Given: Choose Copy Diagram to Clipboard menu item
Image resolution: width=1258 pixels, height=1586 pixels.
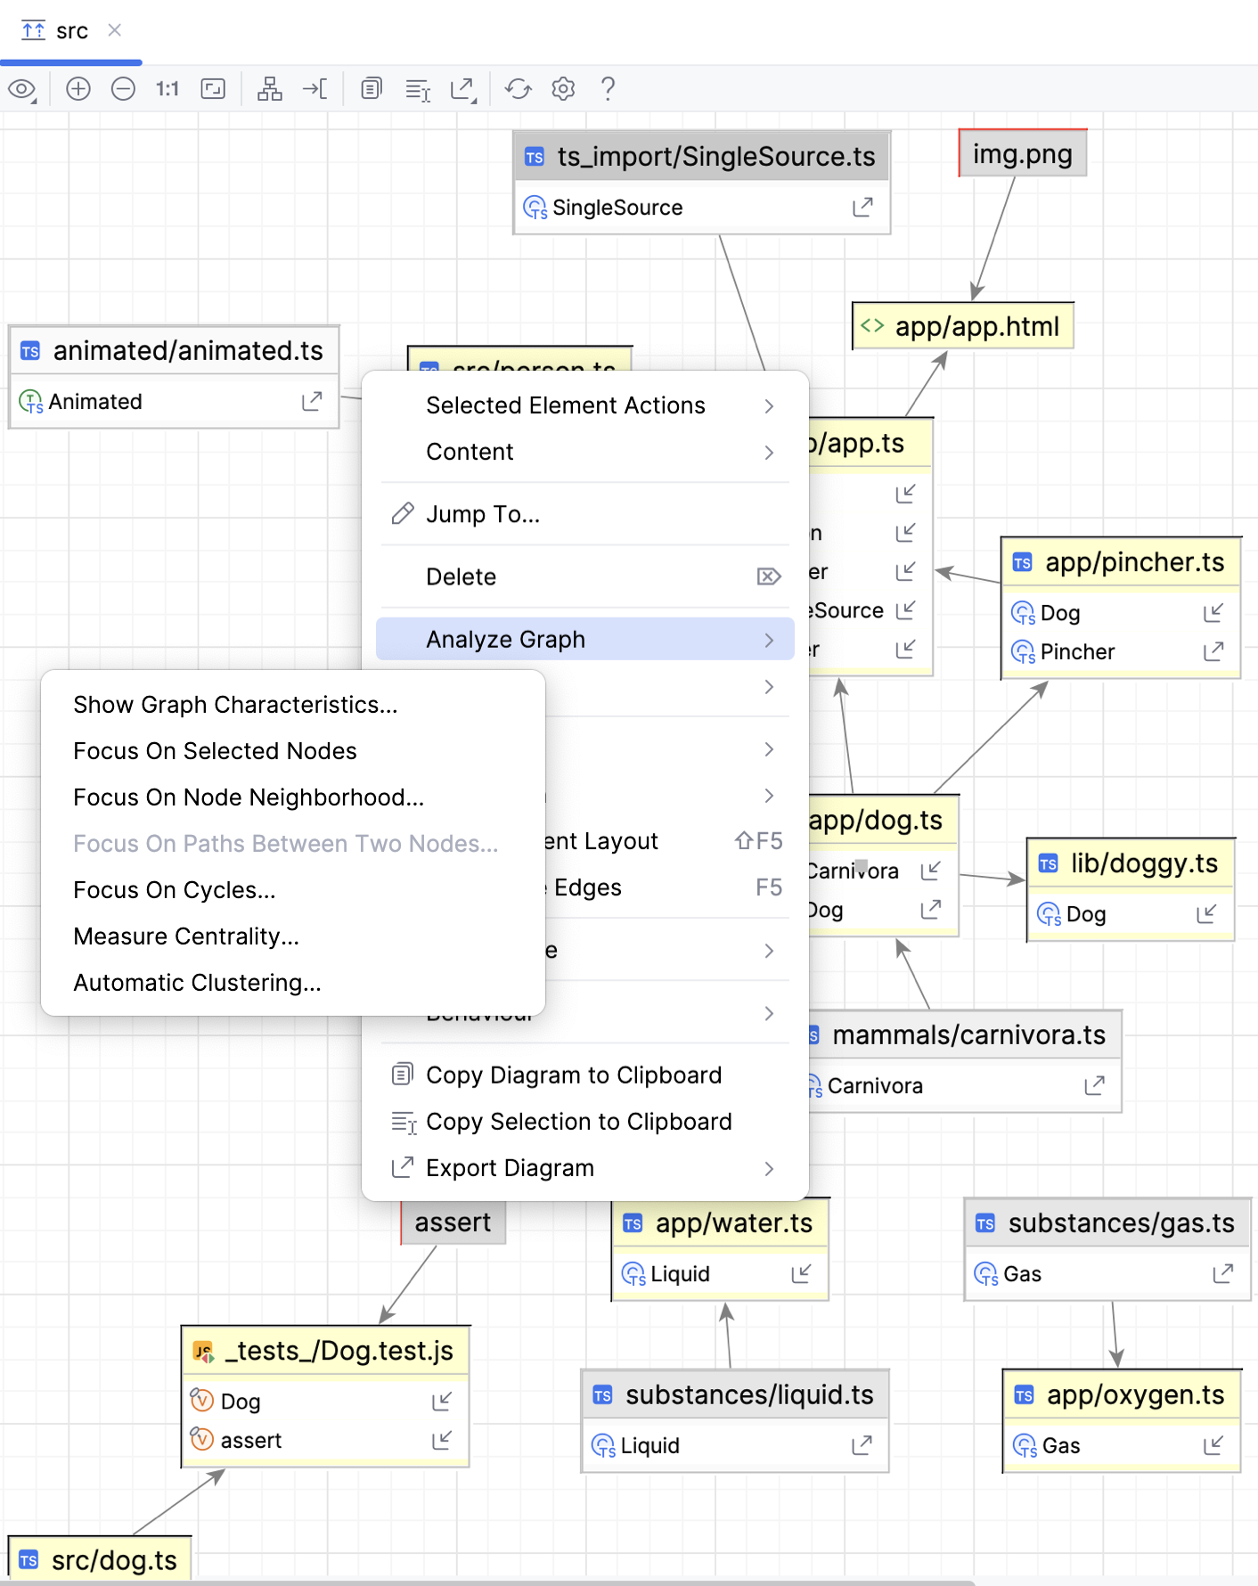Looking at the screenshot, I should click(584, 1075).
